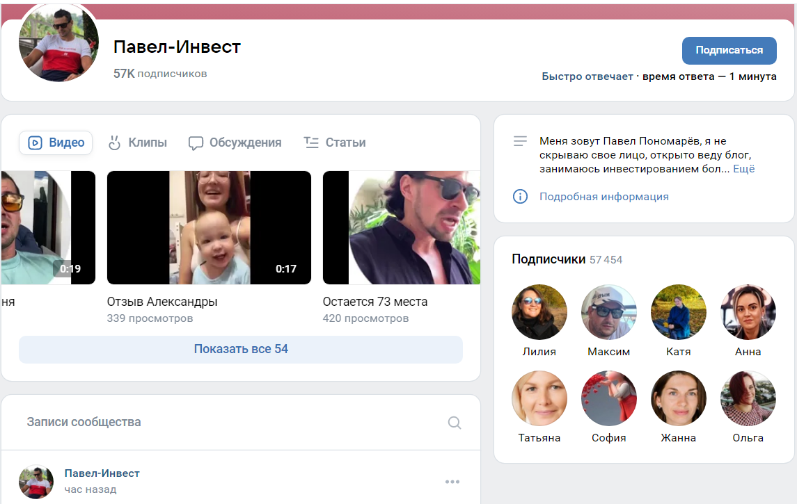Click the info circle icon near Подробная информация
The width and height of the screenshot is (797, 504).
520,197
